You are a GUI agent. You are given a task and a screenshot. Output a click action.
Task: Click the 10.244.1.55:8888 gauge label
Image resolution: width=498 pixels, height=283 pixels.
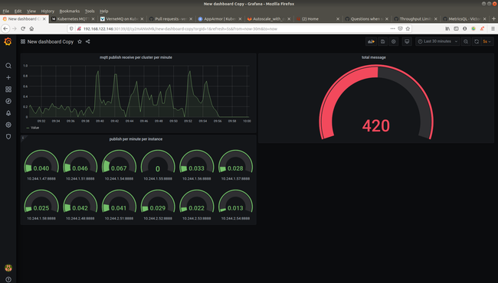158,179
